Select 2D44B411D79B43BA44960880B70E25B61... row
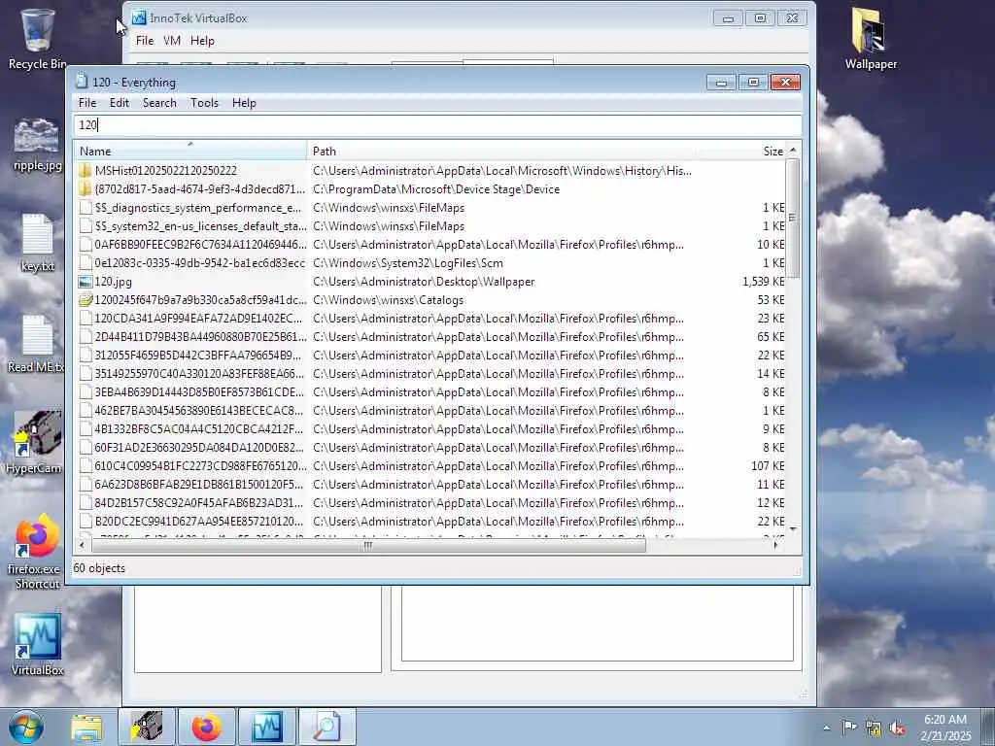The width and height of the screenshot is (995, 746). pos(430,337)
